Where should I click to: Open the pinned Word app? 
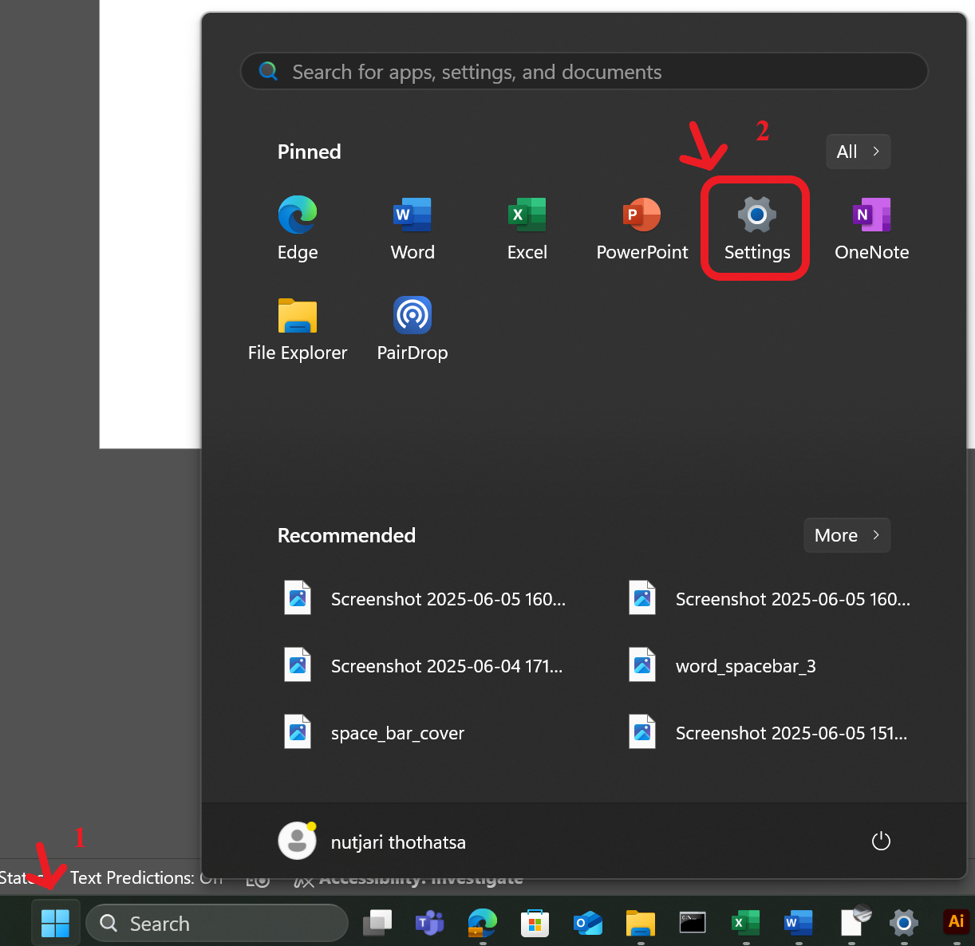[x=412, y=228]
